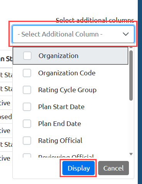Viewport: 142px width, 184px height.
Task: Click the Plan End Date label
Action: click(60, 124)
